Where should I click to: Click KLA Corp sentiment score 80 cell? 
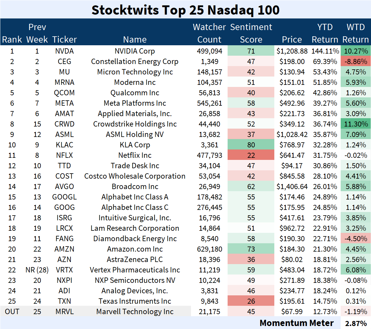(x=251, y=145)
